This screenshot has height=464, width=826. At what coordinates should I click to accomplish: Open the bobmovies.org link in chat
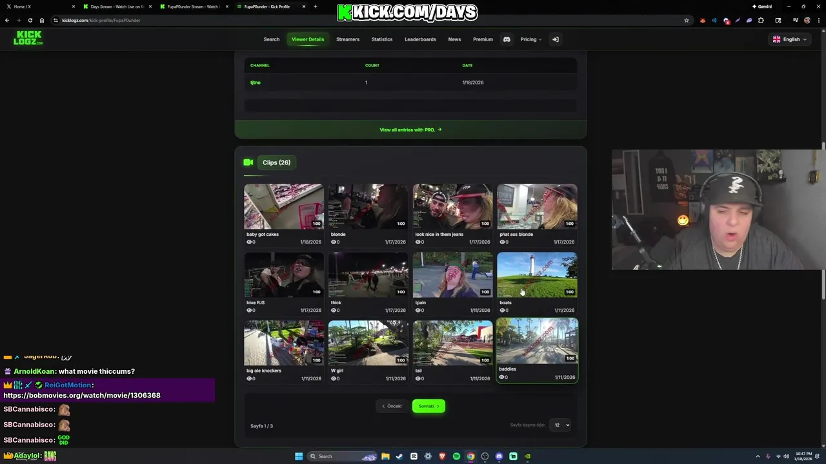(82, 395)
